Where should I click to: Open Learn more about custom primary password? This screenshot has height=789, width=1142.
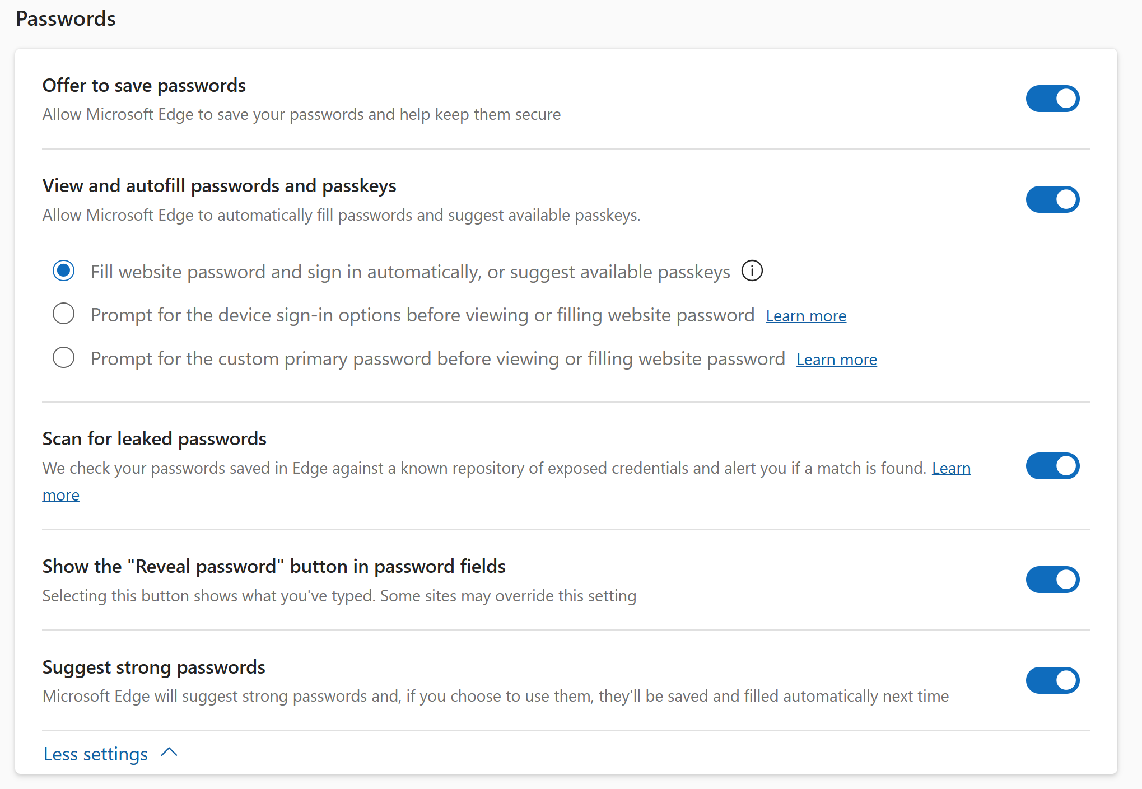coord(836,359)
